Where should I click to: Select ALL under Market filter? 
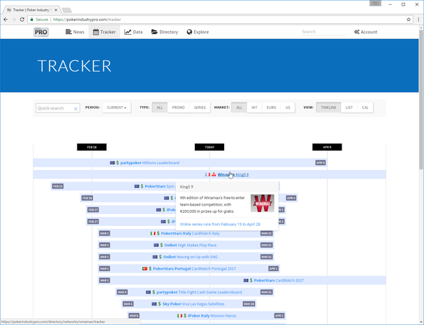coord(239,107)
